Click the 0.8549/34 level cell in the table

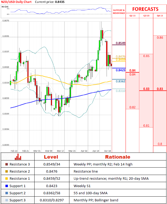click(52, 164)
